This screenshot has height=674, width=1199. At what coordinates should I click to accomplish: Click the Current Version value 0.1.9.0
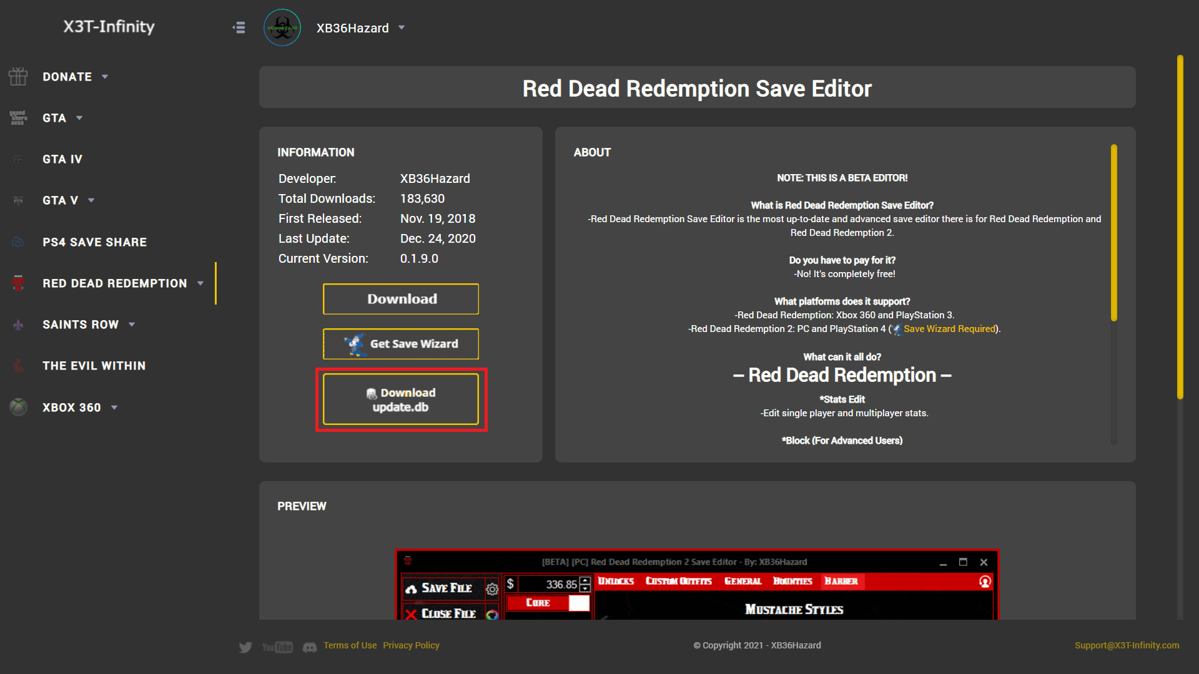pyautogui.click(x=420, y=258)
